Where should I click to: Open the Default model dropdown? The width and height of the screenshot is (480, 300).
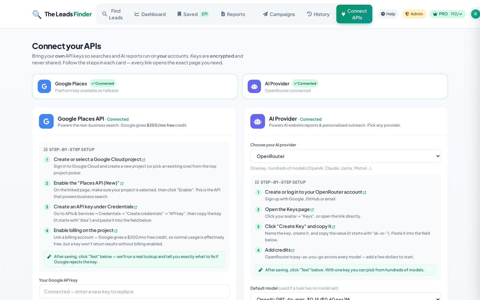(346, 296)
